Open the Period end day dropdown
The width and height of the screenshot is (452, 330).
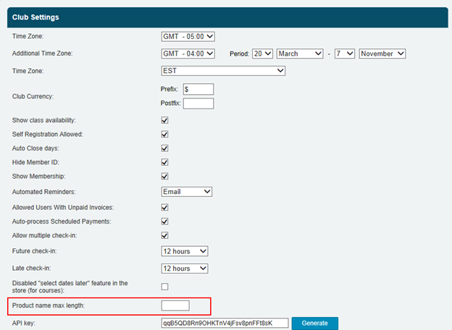[x=345, y=54]
